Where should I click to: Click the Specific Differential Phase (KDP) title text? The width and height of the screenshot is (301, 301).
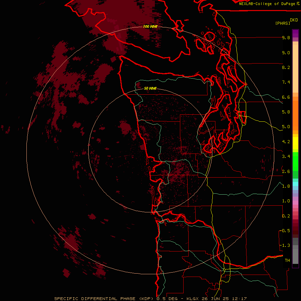coord(104,299)
